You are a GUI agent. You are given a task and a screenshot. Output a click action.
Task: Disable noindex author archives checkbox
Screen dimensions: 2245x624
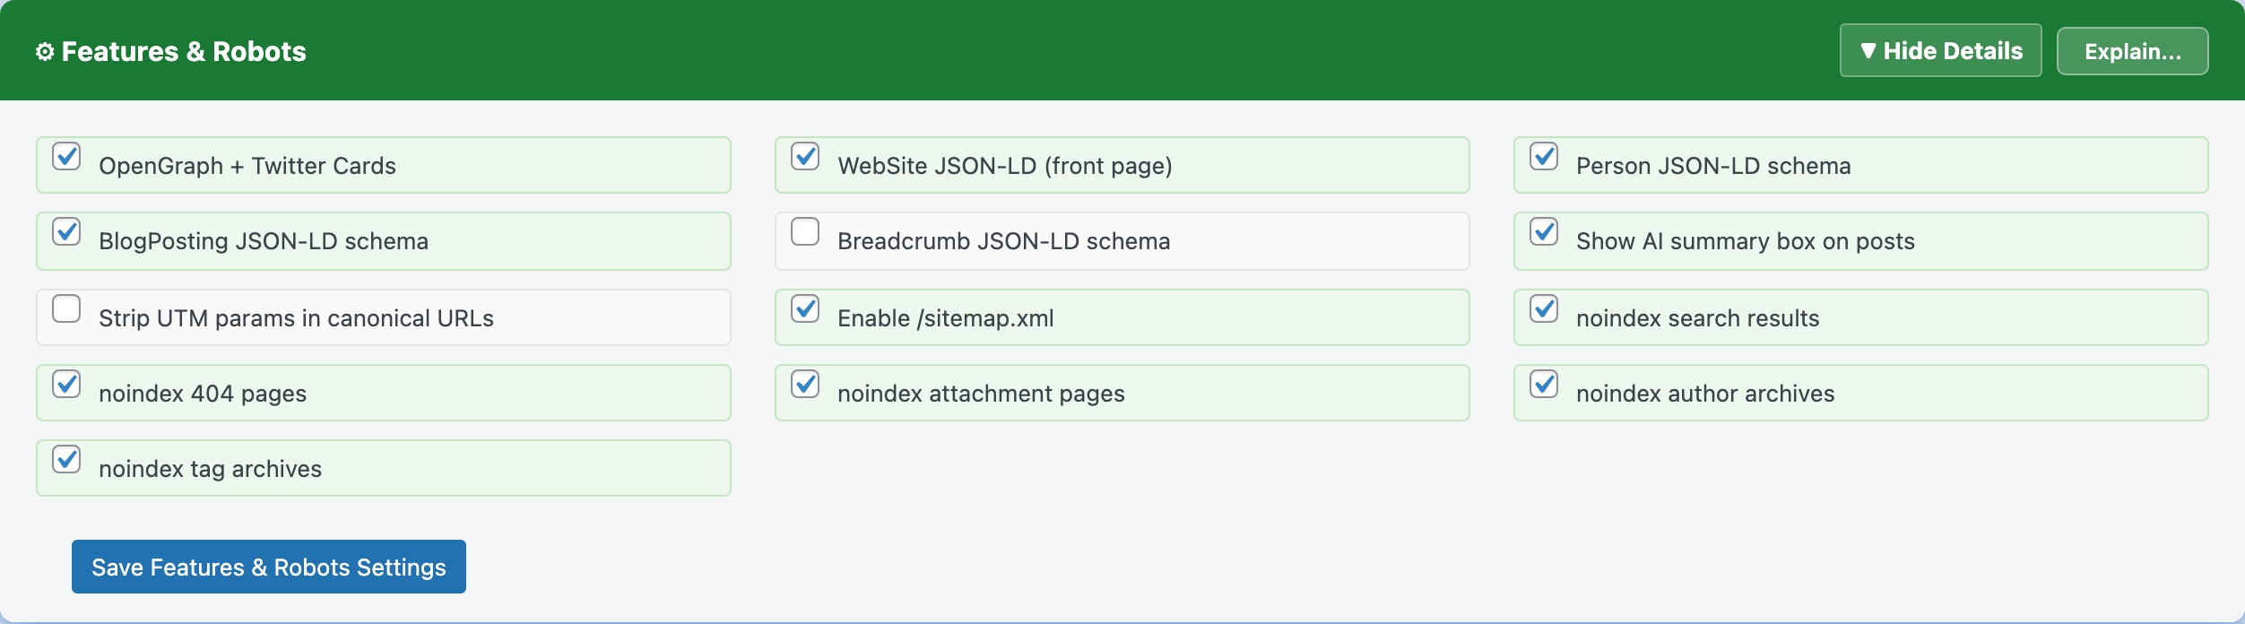[x=1544, y=384]
